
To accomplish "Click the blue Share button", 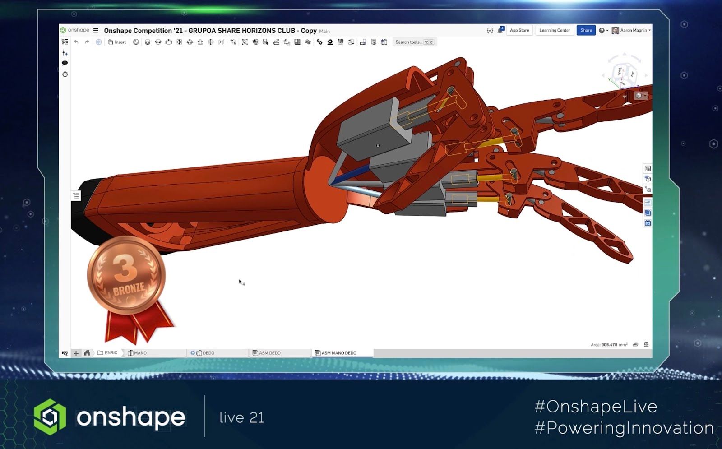I will pyautogui.click(x=586, y=30).
